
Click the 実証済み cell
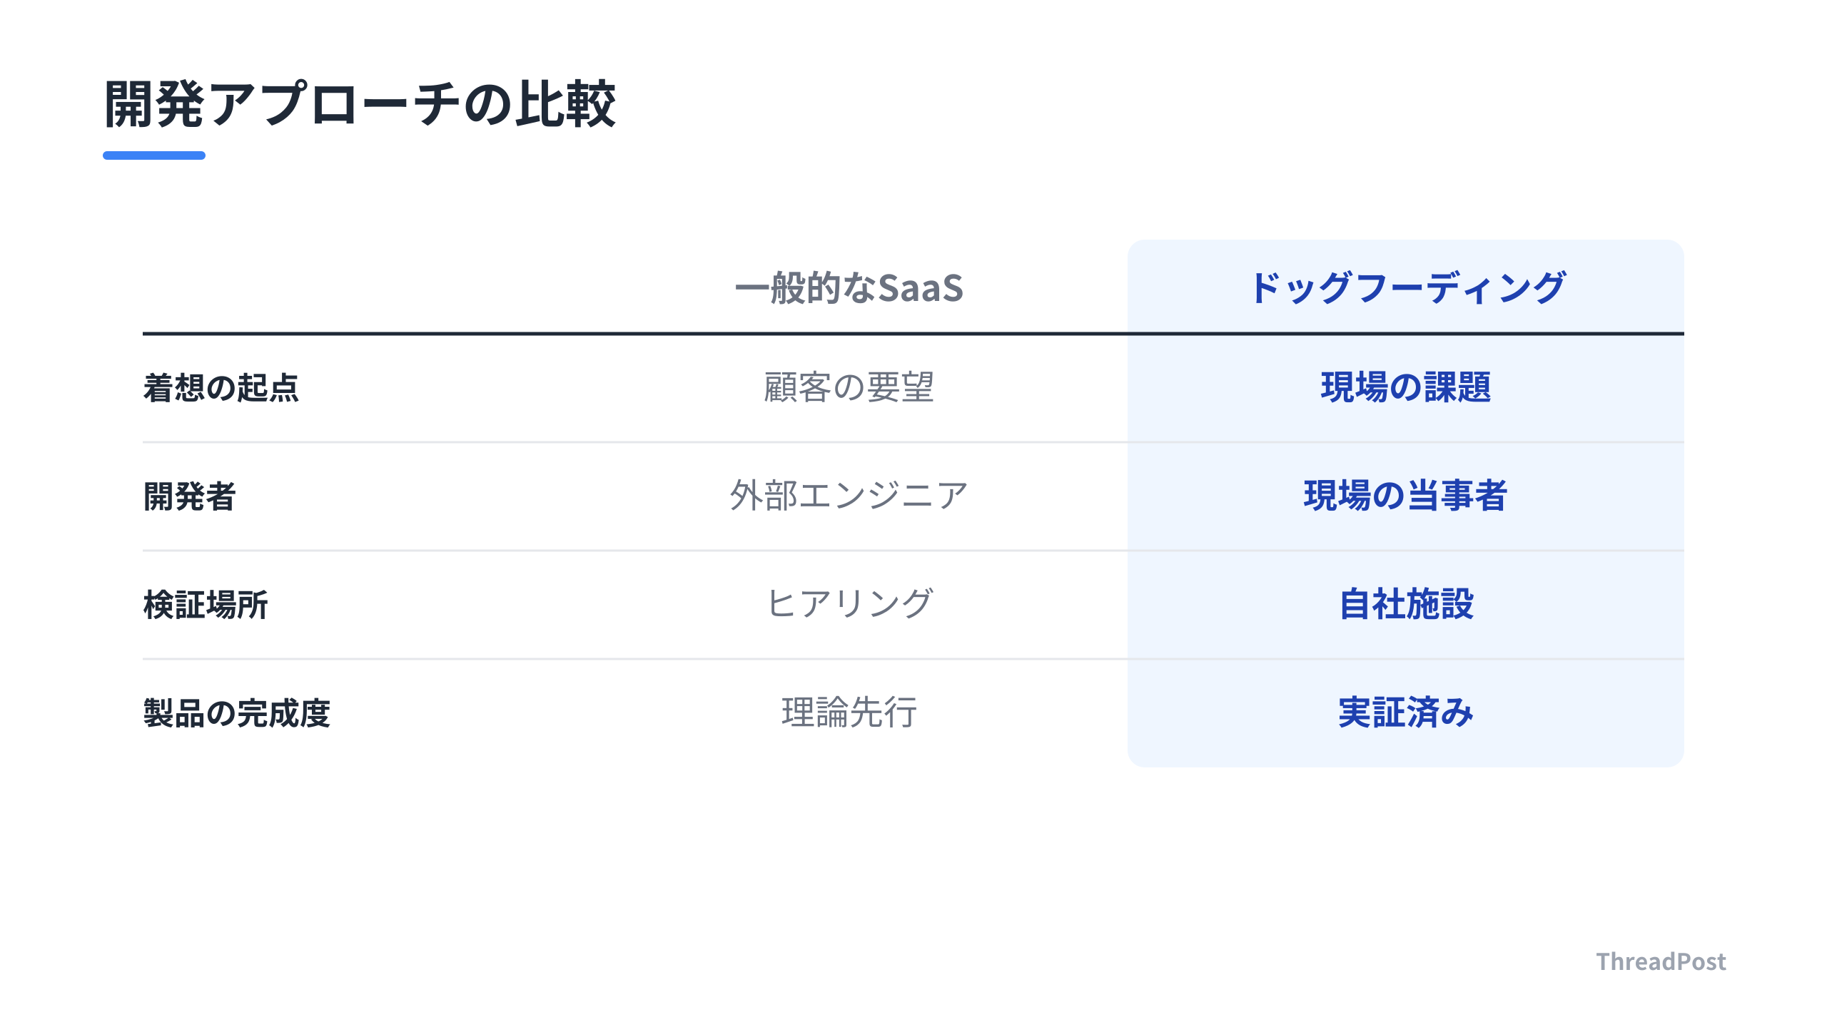1406,712
